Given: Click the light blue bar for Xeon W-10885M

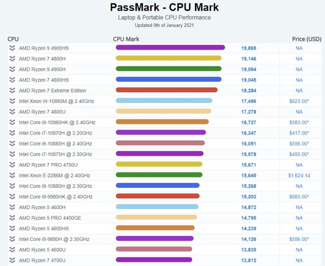Looking at the screenshot, I should click(x=164, y=100).
